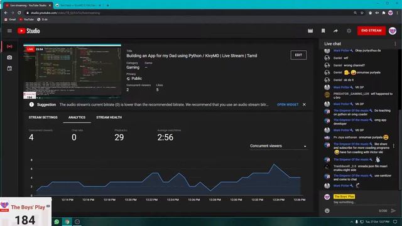Open options for Emperor's like share message

tap(394, 146)
